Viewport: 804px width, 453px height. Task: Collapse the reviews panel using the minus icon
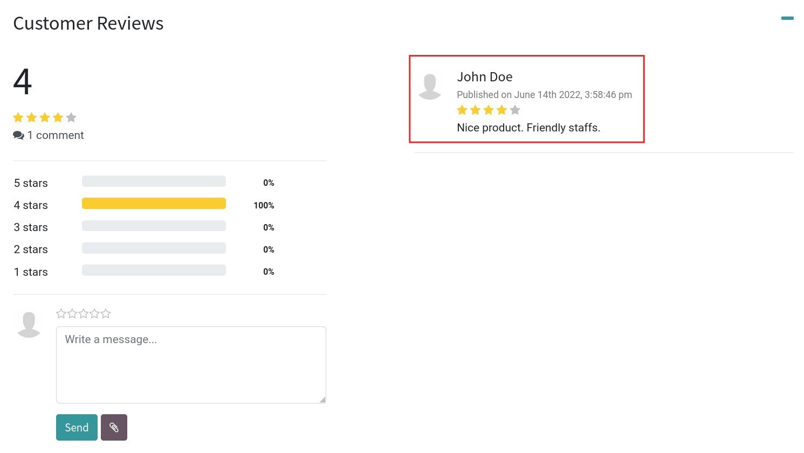point(787,18)
